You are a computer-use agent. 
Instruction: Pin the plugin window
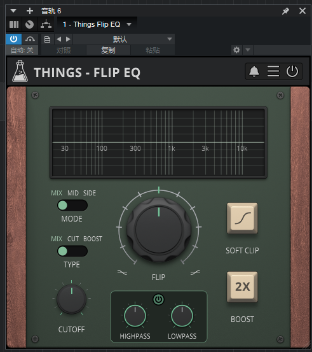285,11
